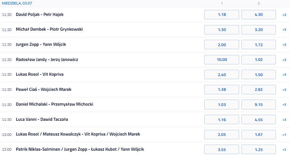Choose Yann Wójcik odds 1.72
The height and width of the screenshot is (156, 290).
[259, 45]
